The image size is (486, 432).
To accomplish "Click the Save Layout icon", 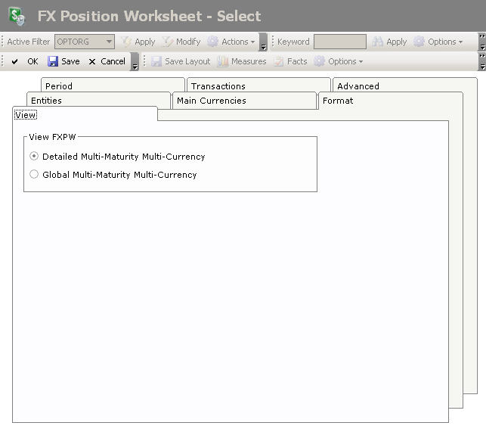I will 156,61.
